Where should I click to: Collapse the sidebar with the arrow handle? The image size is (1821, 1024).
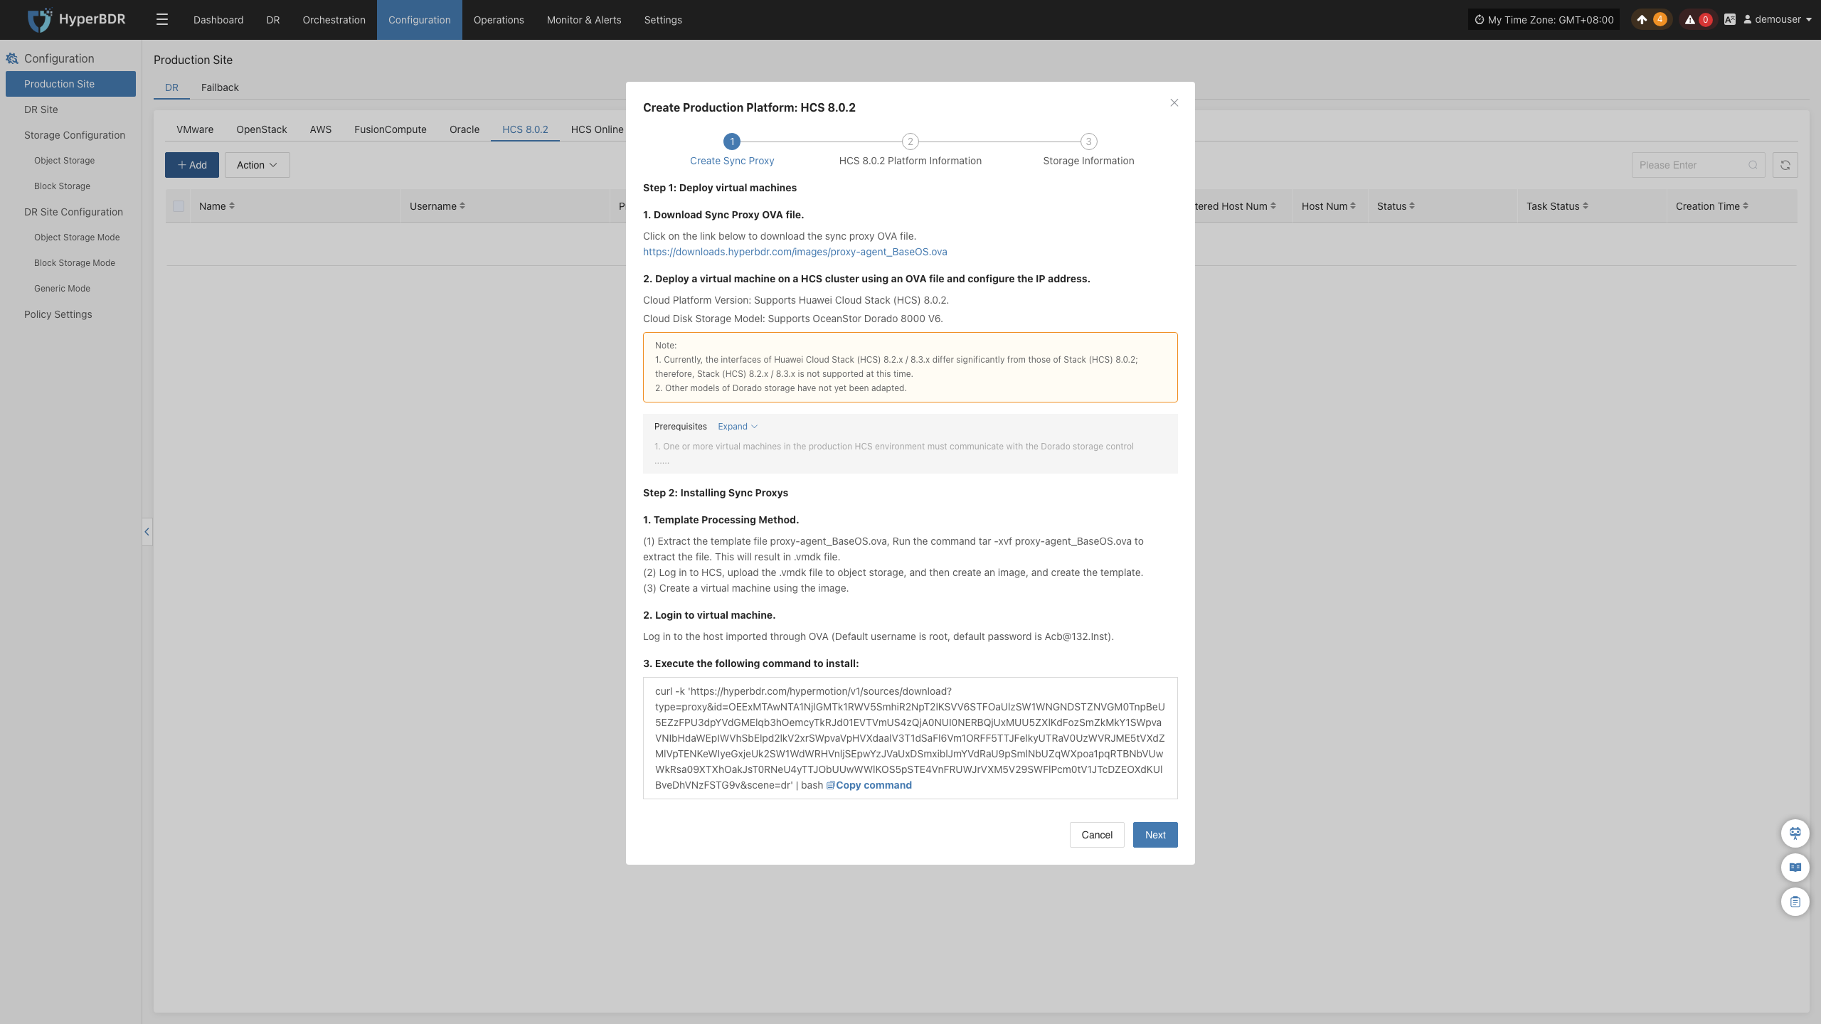pyautogui.click(x=147, y=532)
